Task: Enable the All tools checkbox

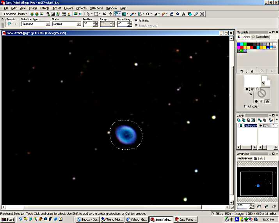Action: click(x=245, y=106)
